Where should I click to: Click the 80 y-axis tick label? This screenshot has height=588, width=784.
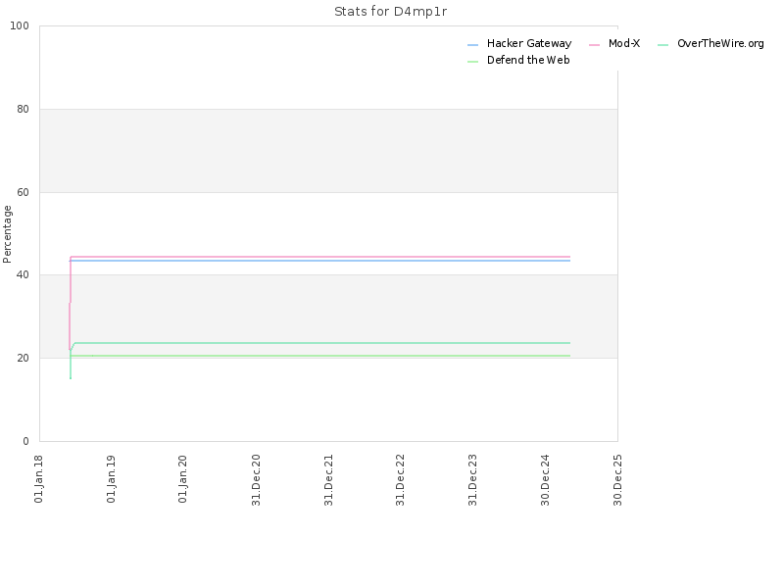click(x=23, y=109)
